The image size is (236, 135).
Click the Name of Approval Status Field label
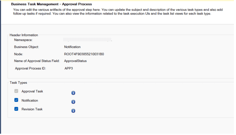pos(37,61)
